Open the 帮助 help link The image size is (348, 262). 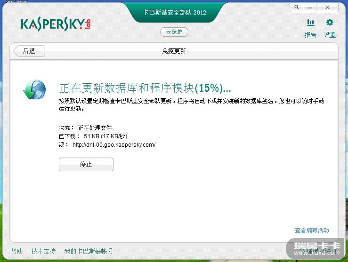point(16,251)
